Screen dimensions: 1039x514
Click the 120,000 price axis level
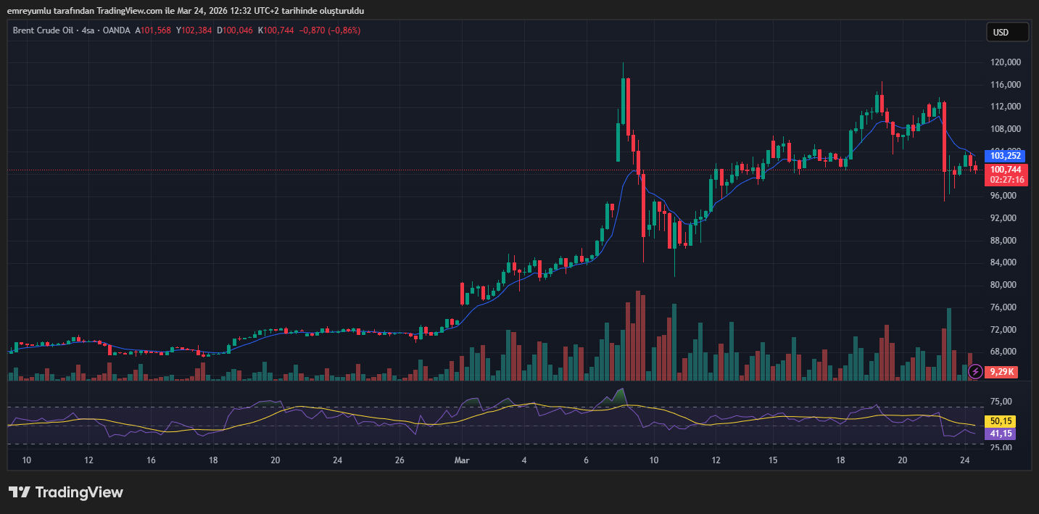[1005, 62]
